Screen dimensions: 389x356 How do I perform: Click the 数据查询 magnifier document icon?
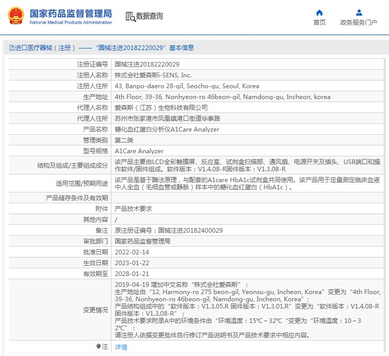click(x=131, y=17)
